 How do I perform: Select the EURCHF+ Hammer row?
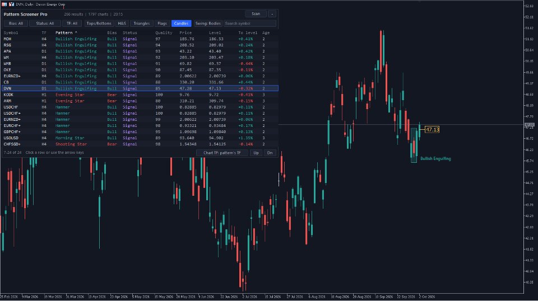(140, 126)
